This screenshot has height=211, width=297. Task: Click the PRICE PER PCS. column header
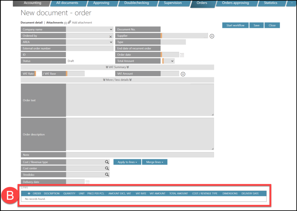[x=96, y=193]
